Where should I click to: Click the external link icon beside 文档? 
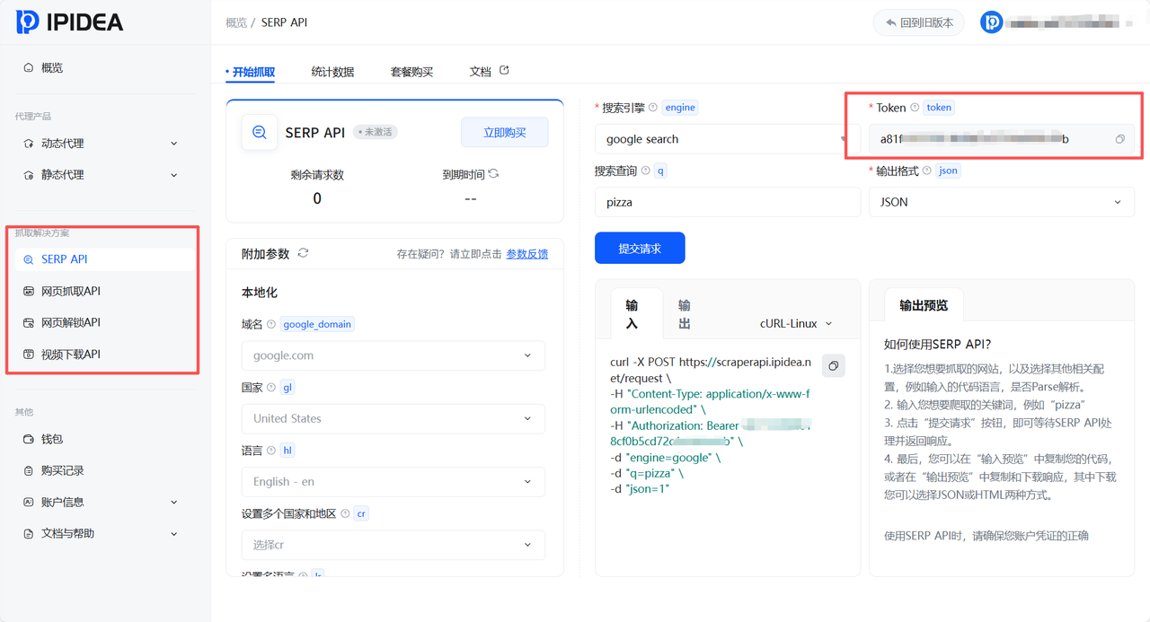click(504, 70)
